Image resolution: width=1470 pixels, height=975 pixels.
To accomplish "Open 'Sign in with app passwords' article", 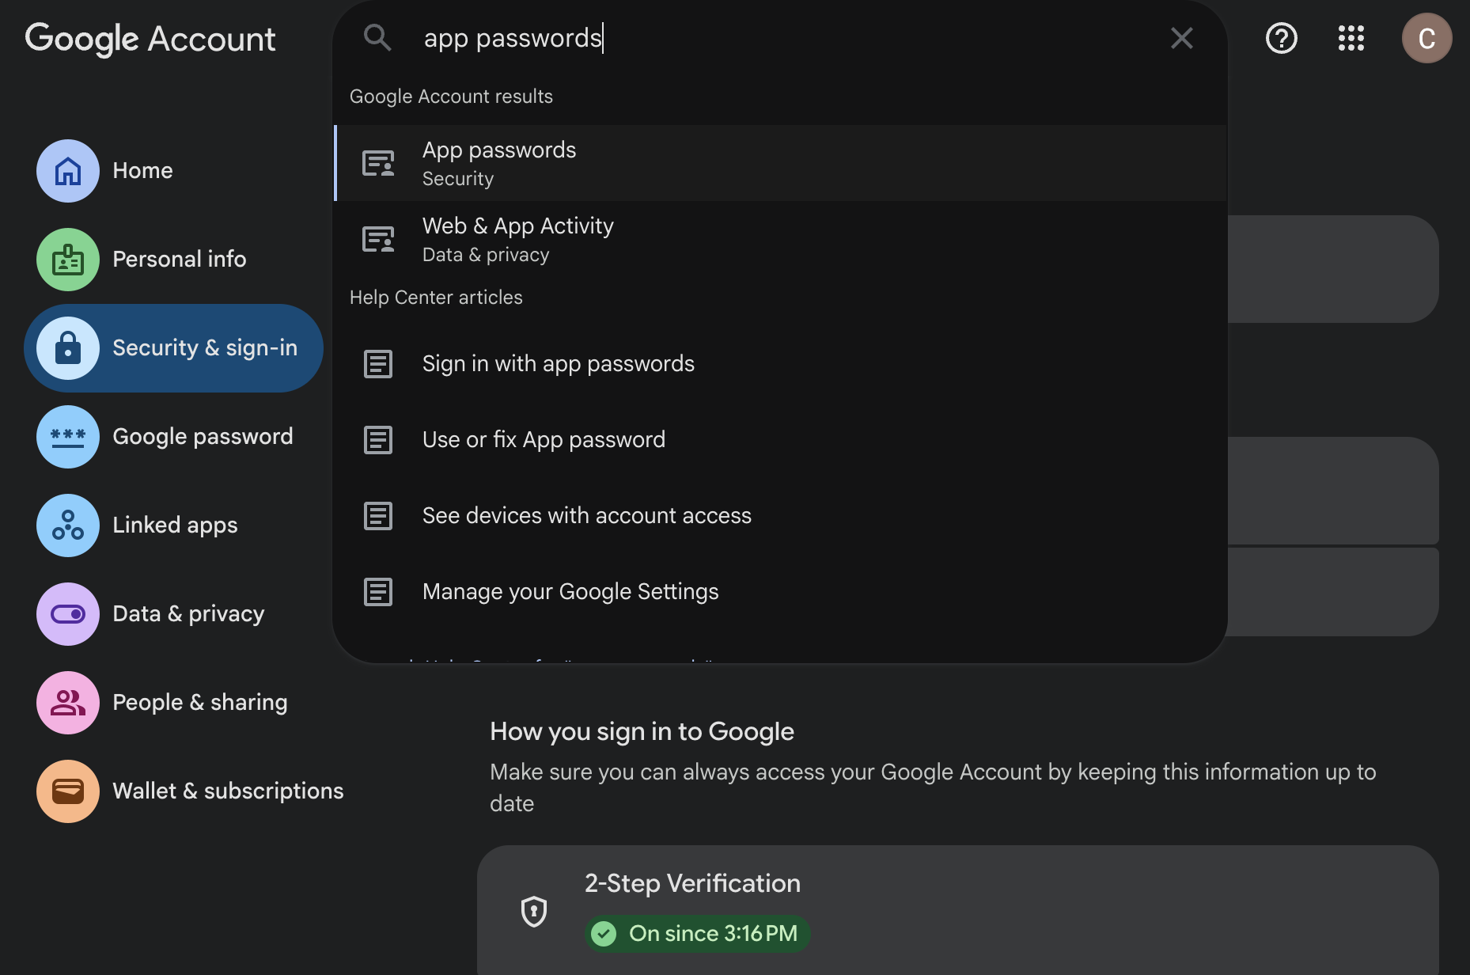I will click(780, 364).
